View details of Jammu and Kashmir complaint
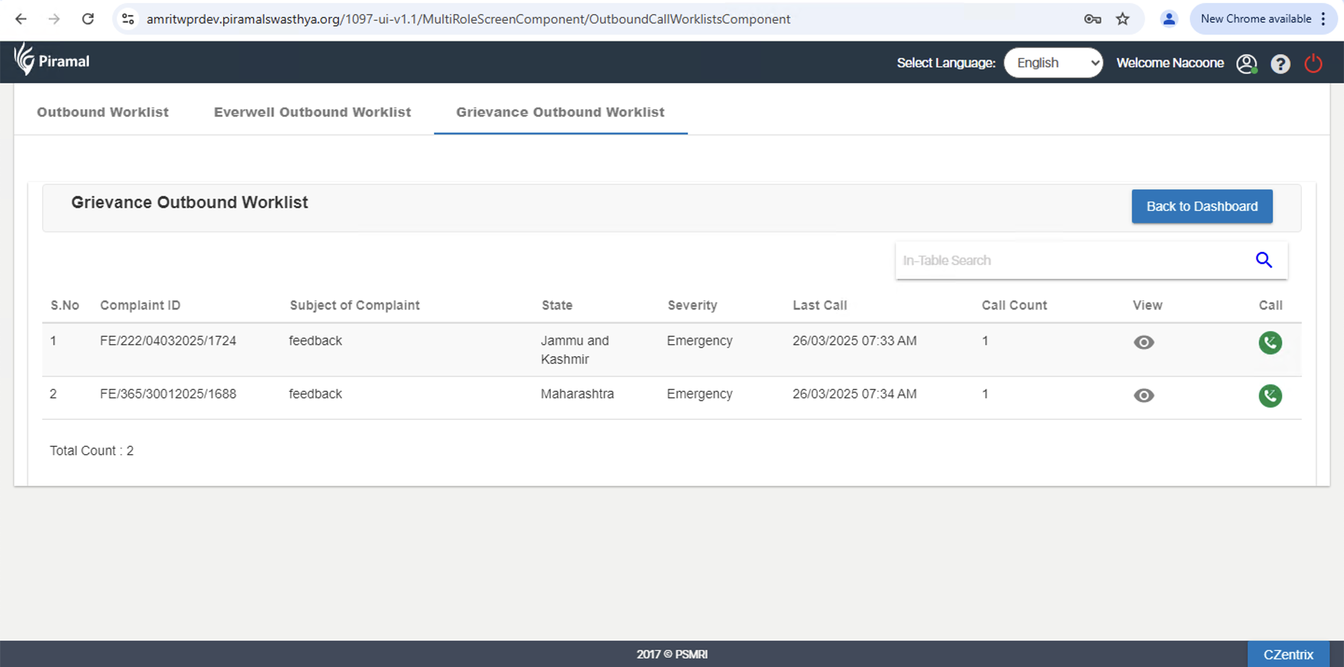 pos(1144,343)
